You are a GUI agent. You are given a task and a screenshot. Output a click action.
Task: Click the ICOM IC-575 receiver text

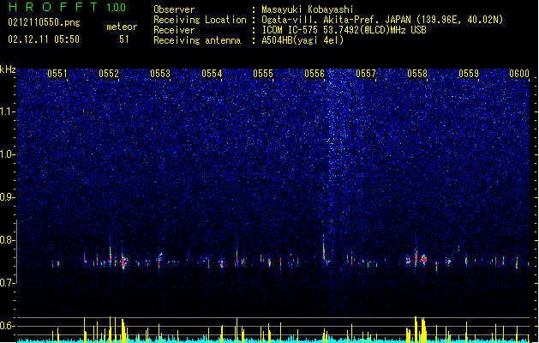(x=344, y=30)
